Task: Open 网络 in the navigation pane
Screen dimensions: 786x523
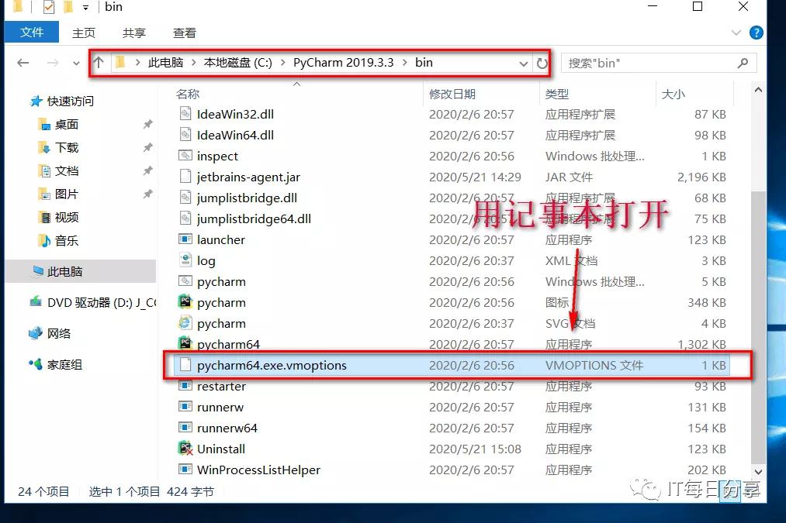Action: 59,333
